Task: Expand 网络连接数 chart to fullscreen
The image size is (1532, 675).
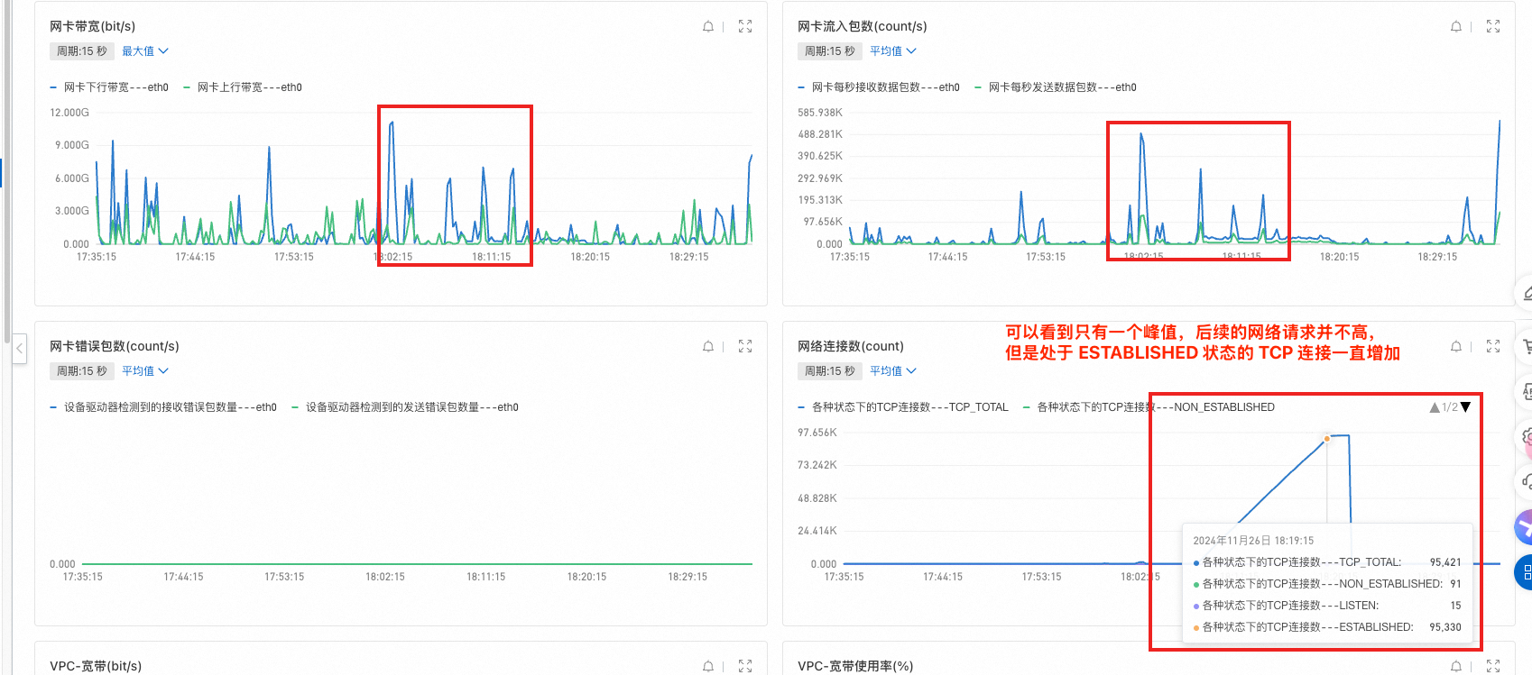Action: [1493, 347]
